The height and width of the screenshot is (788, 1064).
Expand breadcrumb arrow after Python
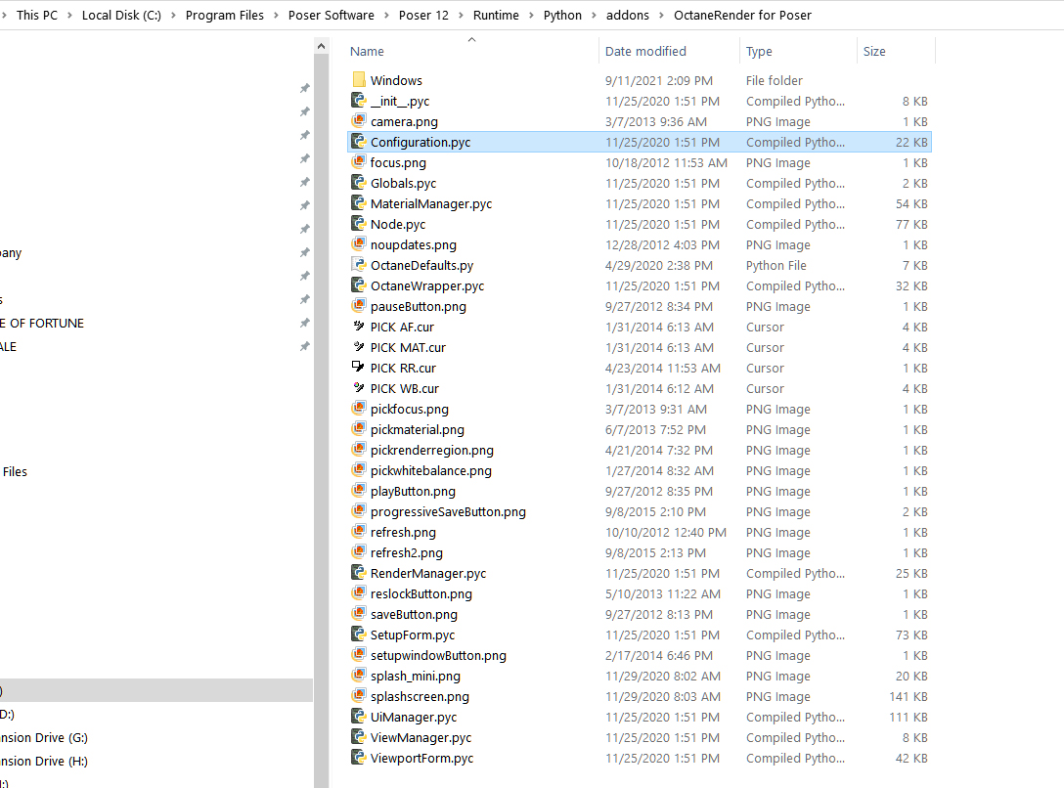[x=594, y=15]
